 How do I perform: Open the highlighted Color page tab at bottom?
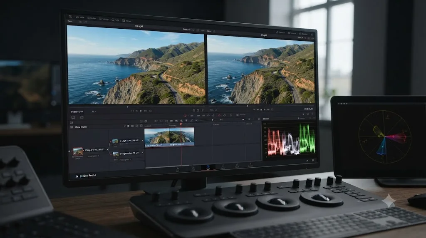(208, 167)
